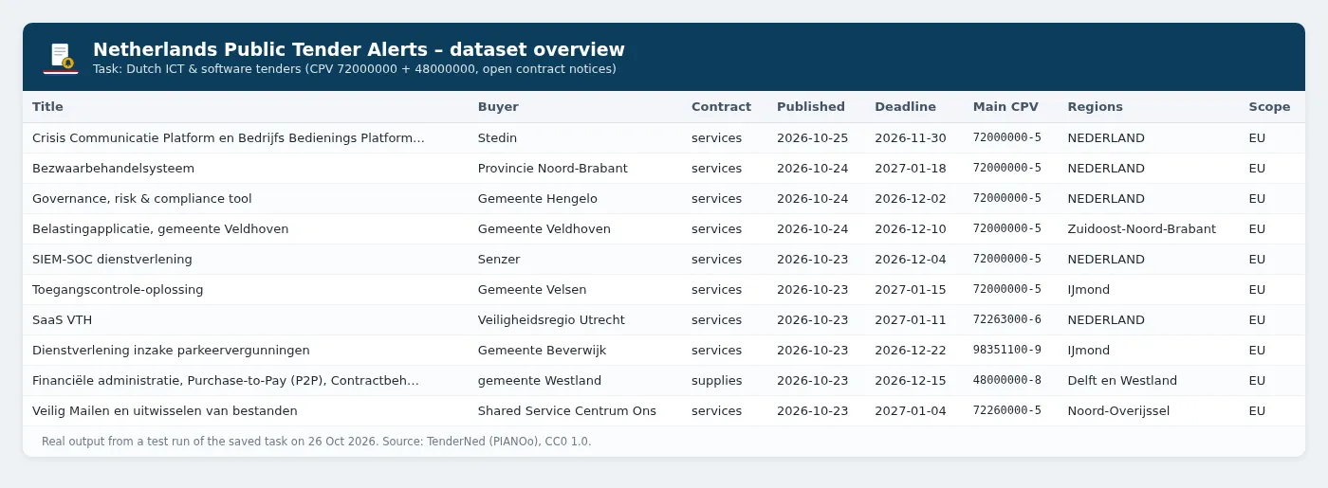Click the Contract column header
1328x488 pixels.
pyautogui.click(x=721, y=107)
